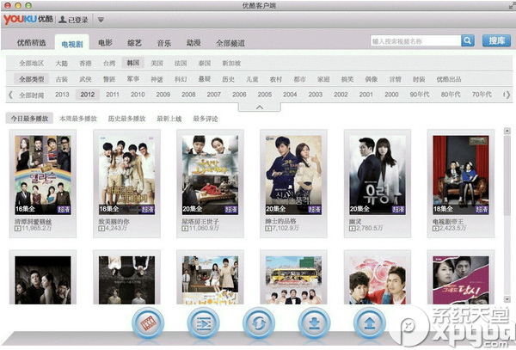Filter by 90年代 decade

pos(420,95)
